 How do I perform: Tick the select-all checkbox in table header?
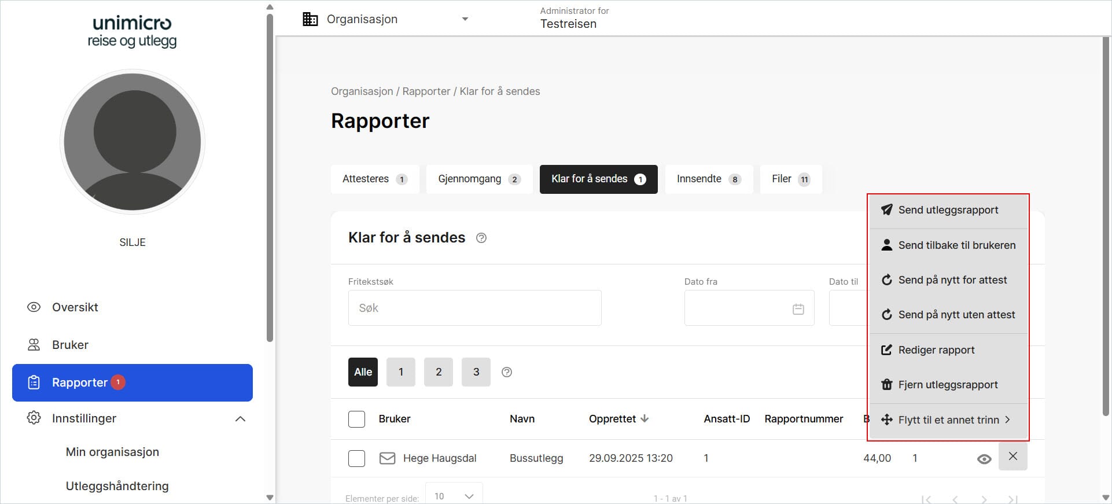click(356, 419)
